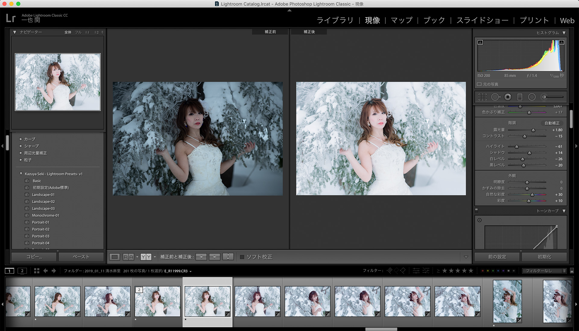Image resolution: width=579 pixels, height=331 pixels.
Task: Click the Y|Y before/after view button
Action: coord(146,257)
